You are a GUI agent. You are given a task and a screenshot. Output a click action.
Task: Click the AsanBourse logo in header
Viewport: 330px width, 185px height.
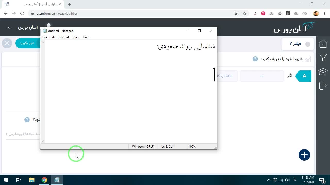295,27
